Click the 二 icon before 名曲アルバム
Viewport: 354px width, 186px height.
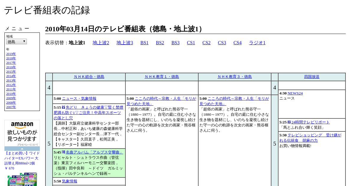(63, 152)
